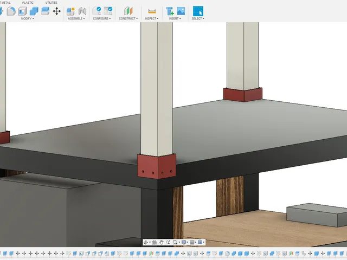Select the Shell tool
Viewport: 347px width, 260px height.
click(23, 11)
